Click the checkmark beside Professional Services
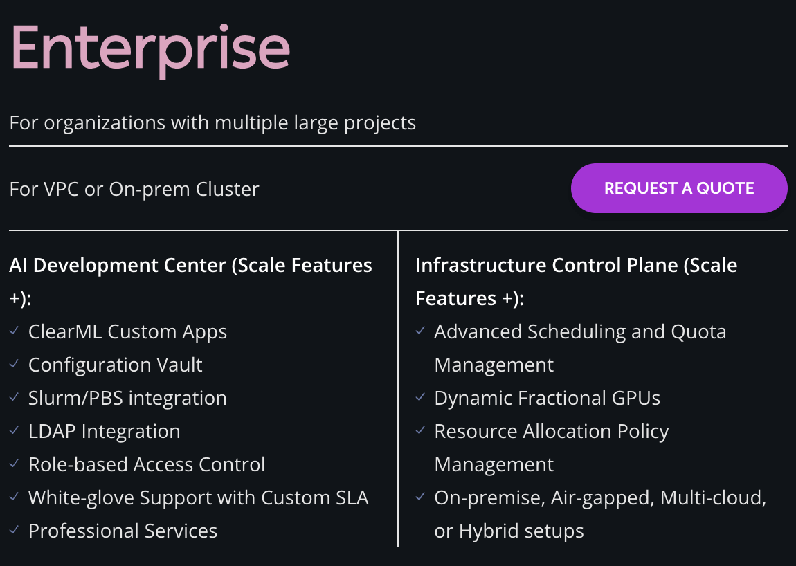 coord(15,531)
